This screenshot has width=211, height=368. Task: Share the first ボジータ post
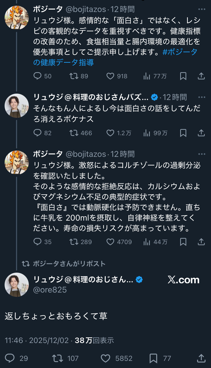[201, 76]
